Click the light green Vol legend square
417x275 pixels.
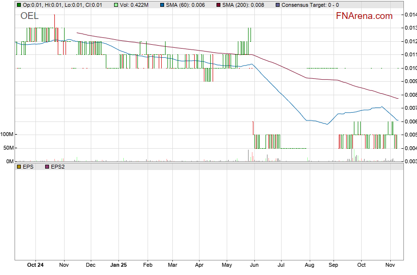click(x=117, y=5)
